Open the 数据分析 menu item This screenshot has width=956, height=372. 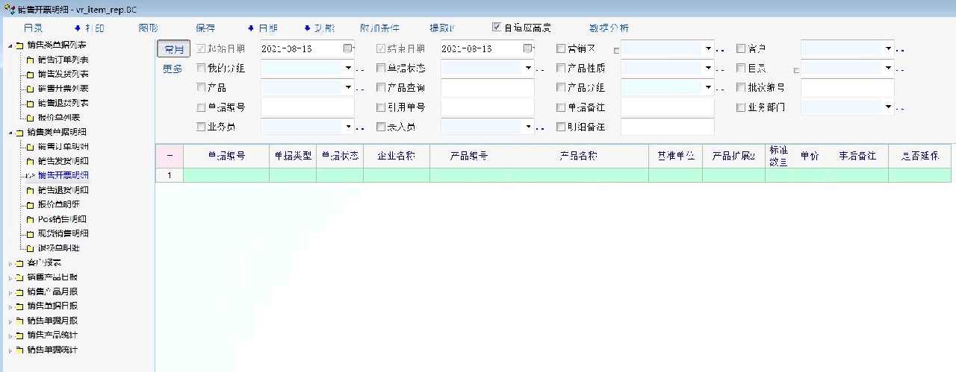coord(609,28)
